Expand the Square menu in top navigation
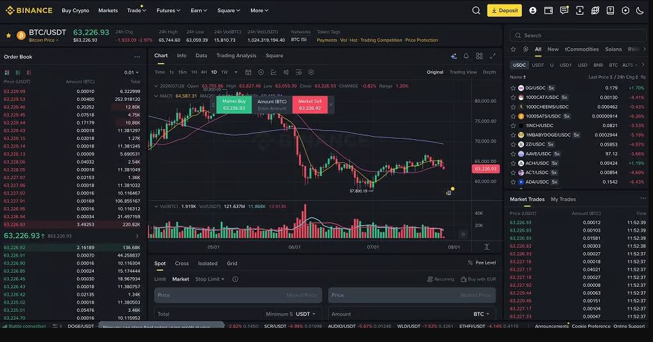The image size is (653, 342). pos(229,10)
